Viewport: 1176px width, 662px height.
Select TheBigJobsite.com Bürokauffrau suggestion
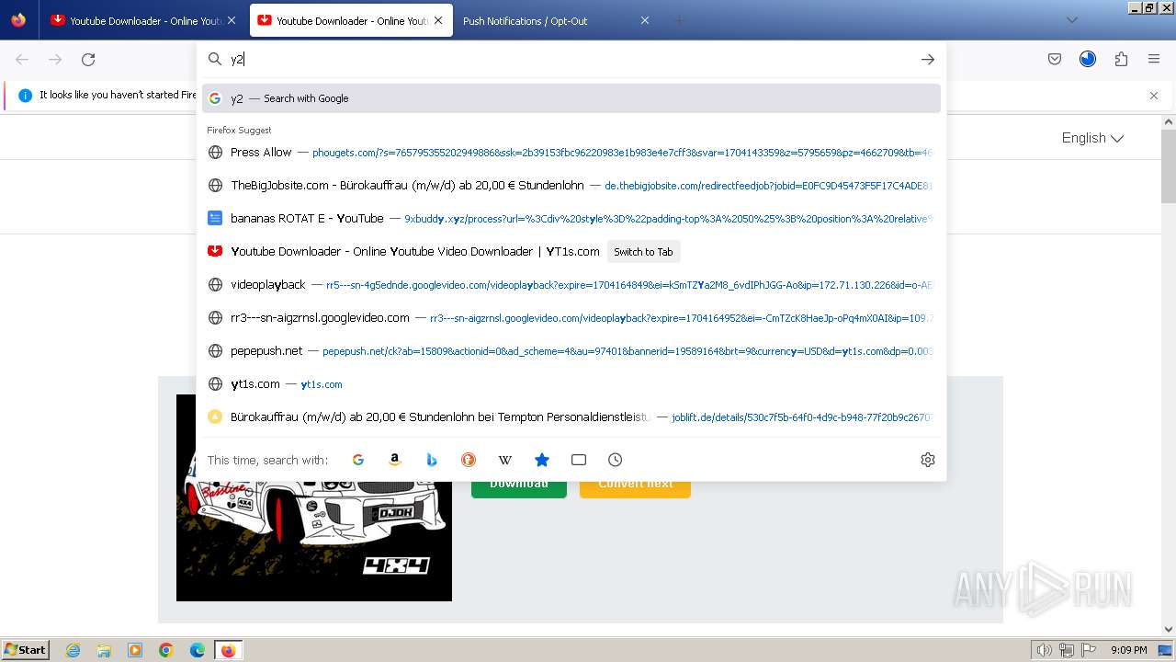click(x=571, y=186)
